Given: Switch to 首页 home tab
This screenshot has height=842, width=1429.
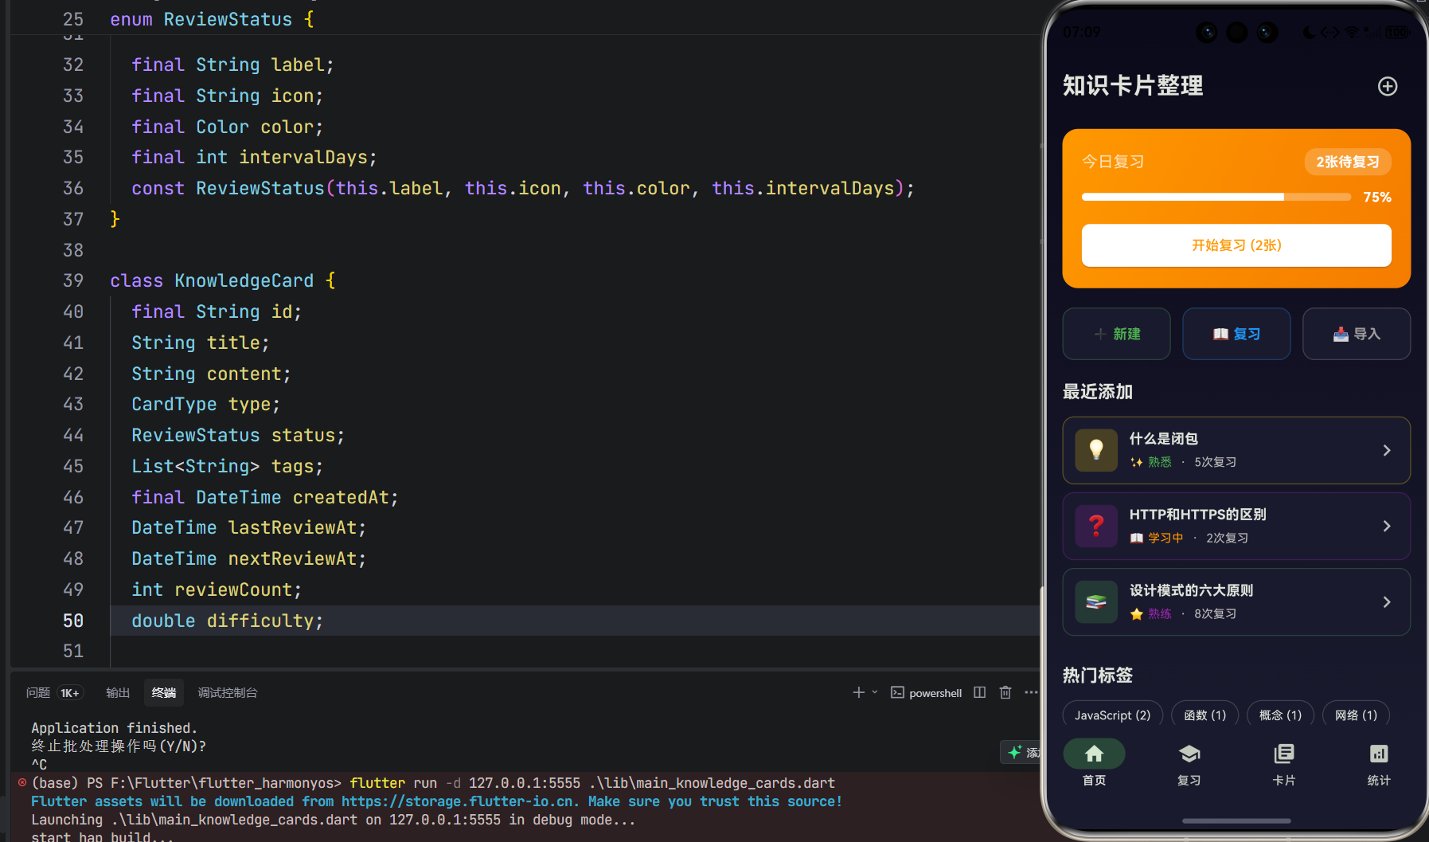Looking at the screenshot, I should click(x=1094, y=763).
